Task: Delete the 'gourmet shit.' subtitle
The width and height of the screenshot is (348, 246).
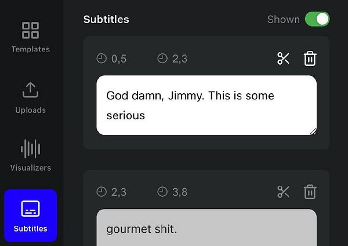Action: coord(310,192)
